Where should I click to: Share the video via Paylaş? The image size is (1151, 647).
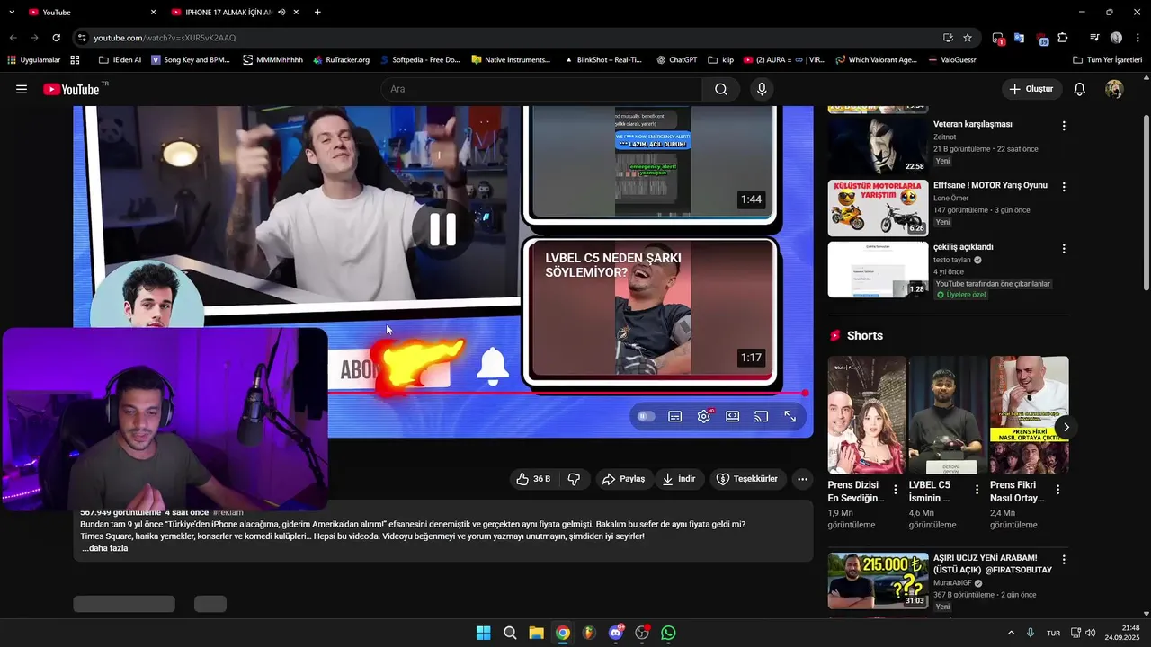click(x=623, y=479)
